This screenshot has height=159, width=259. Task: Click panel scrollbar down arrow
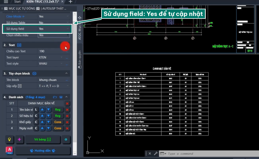pyautogui.click(x=75, y=153)
